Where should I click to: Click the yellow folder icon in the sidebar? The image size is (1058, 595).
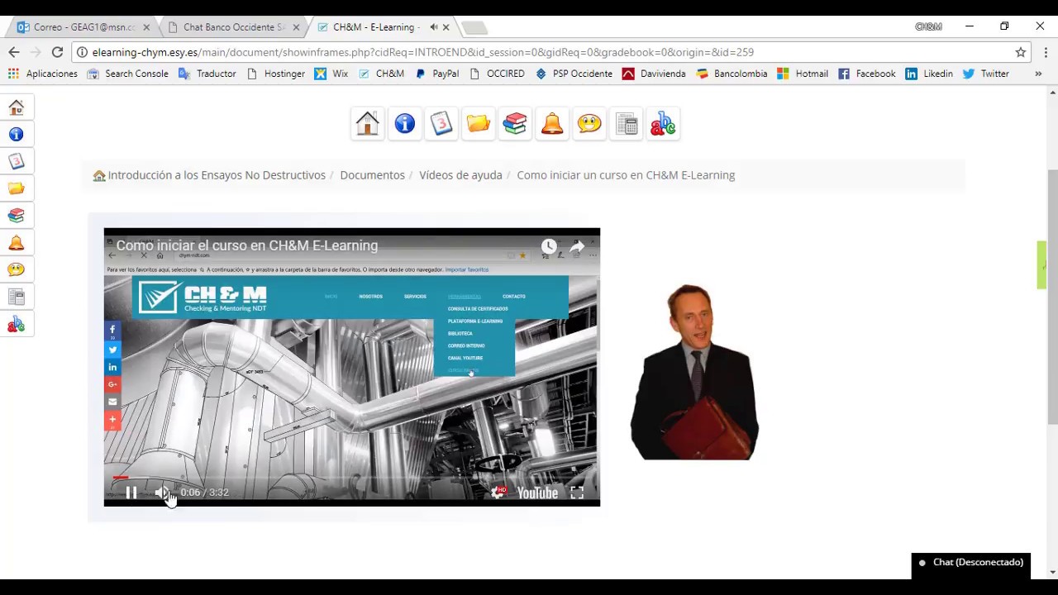pyautogui.click(x=17, y=188)
